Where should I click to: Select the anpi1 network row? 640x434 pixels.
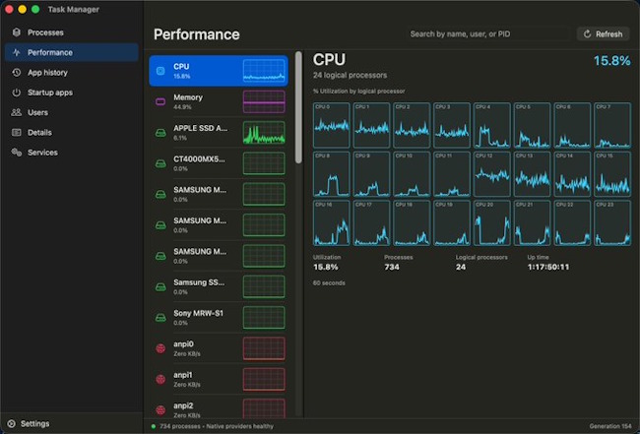tap(219, 379)
